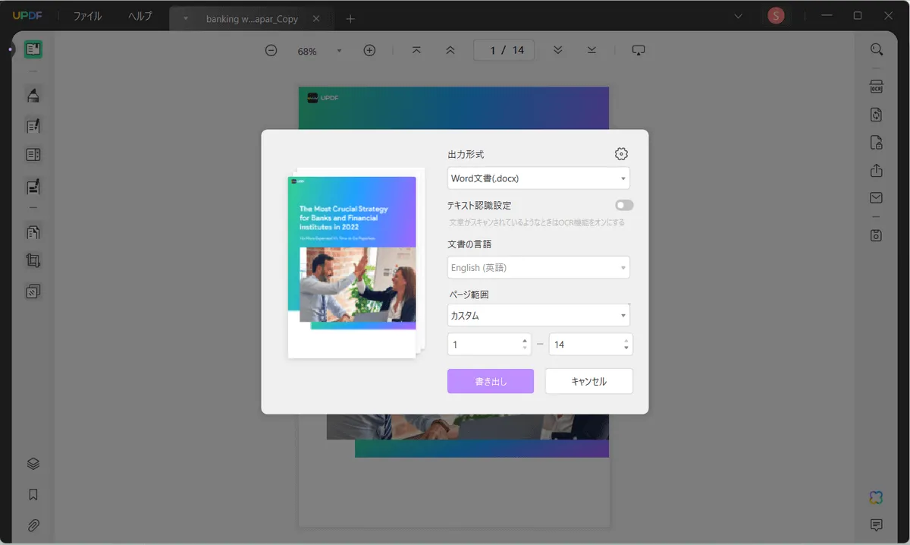This screenshot has width=910, height=545.
Task: Open the Edit PDF tool
Action: pyautogui.click(x=33, y=125)
